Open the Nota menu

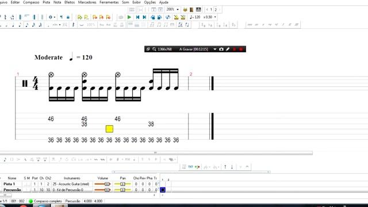57,2
